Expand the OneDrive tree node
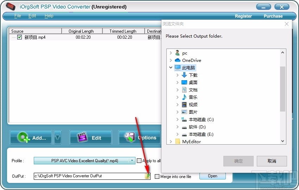Viewport: 299px width, 190px height. point(171,60)
